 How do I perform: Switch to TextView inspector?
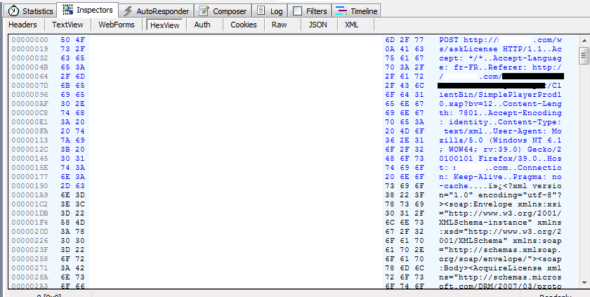click(x=67, y=25)
